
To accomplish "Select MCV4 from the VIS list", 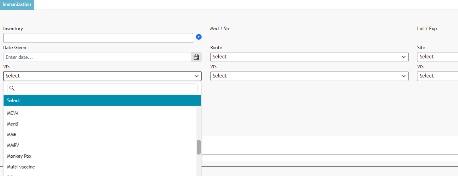I will 13,113.
